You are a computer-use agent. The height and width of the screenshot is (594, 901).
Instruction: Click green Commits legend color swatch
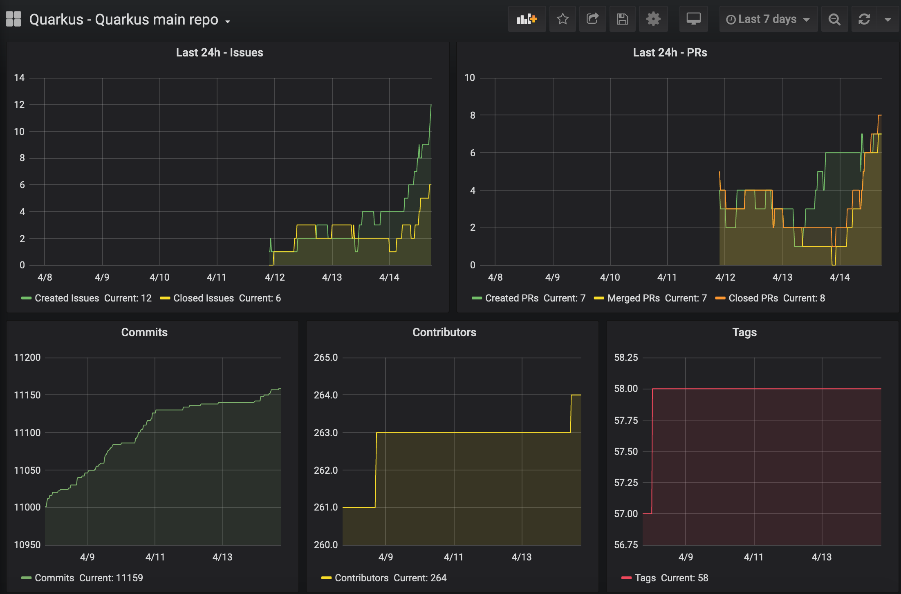point(26,578)
